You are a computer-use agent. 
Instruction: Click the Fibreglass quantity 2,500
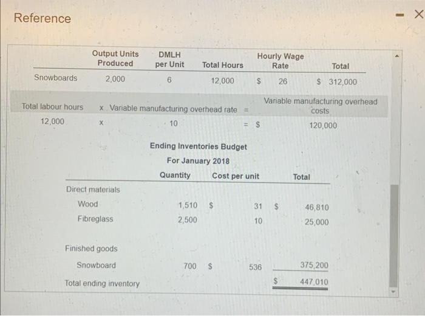pyautogui.click(x=188, y=220)
